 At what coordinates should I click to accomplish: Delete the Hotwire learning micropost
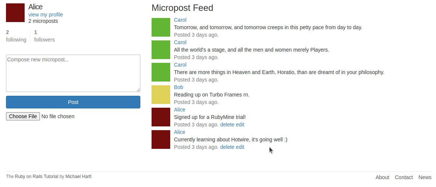(227, 147)
